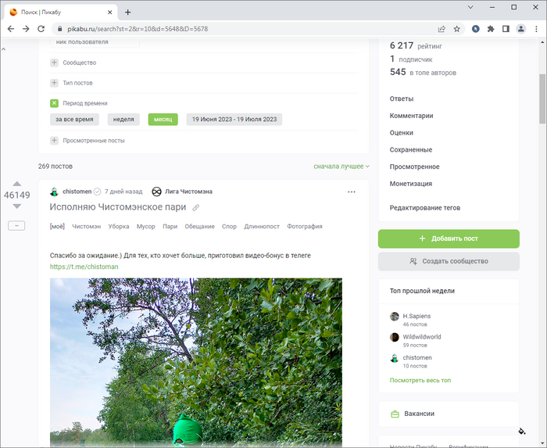The height and width of the screenshot is (448, 547).
Task: Click the paint bucket icon at bottom right
Action: [x=521, y=432]
